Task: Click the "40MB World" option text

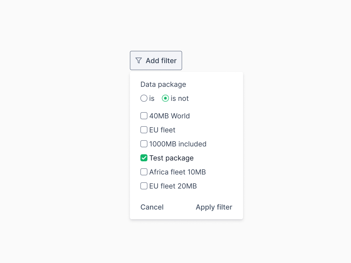Action: pyautogui.click(x=170, y=116)
